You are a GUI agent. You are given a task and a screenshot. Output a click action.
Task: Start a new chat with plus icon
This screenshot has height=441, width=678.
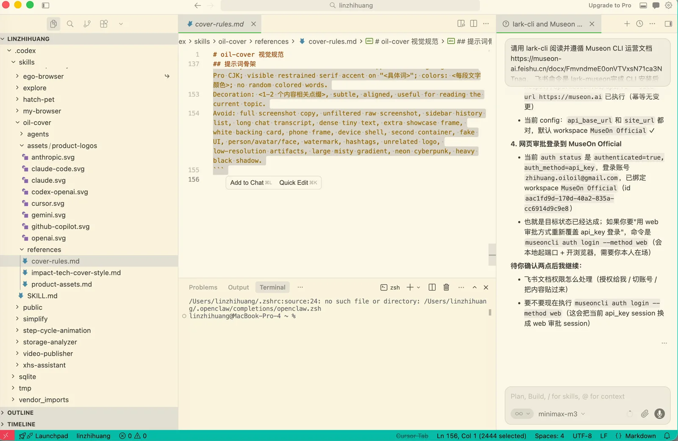coord(627,24)
